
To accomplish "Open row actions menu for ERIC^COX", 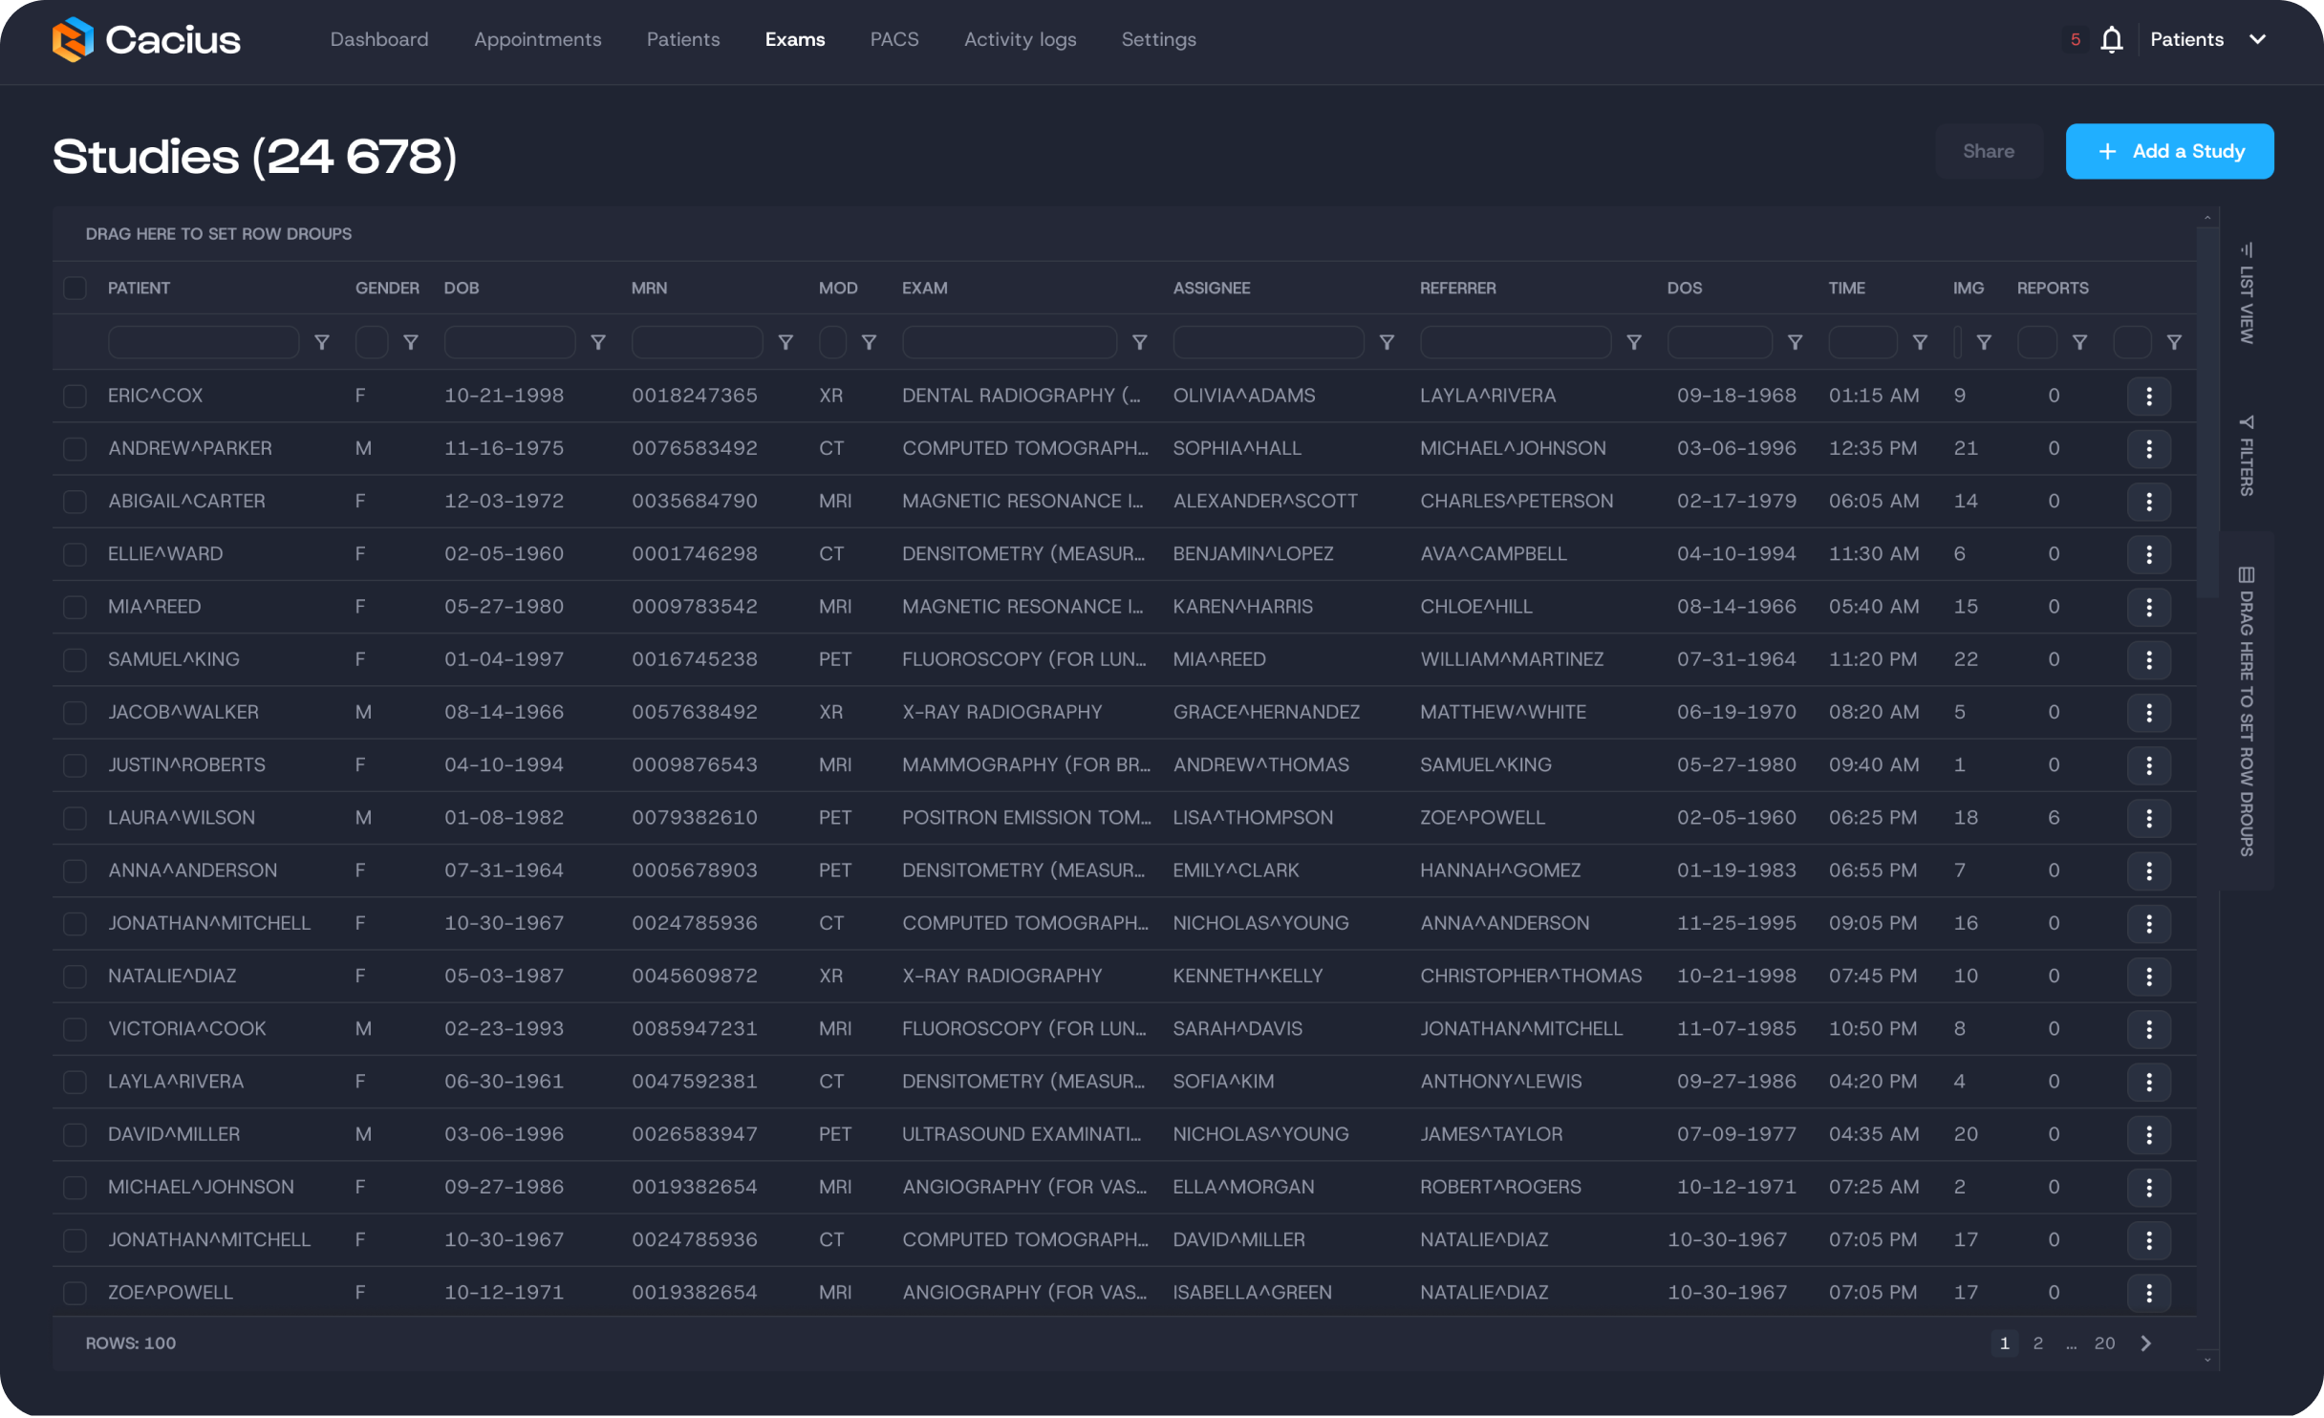I will [2149, 396].
